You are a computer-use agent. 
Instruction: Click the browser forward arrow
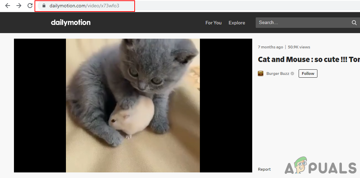[19, 6]
